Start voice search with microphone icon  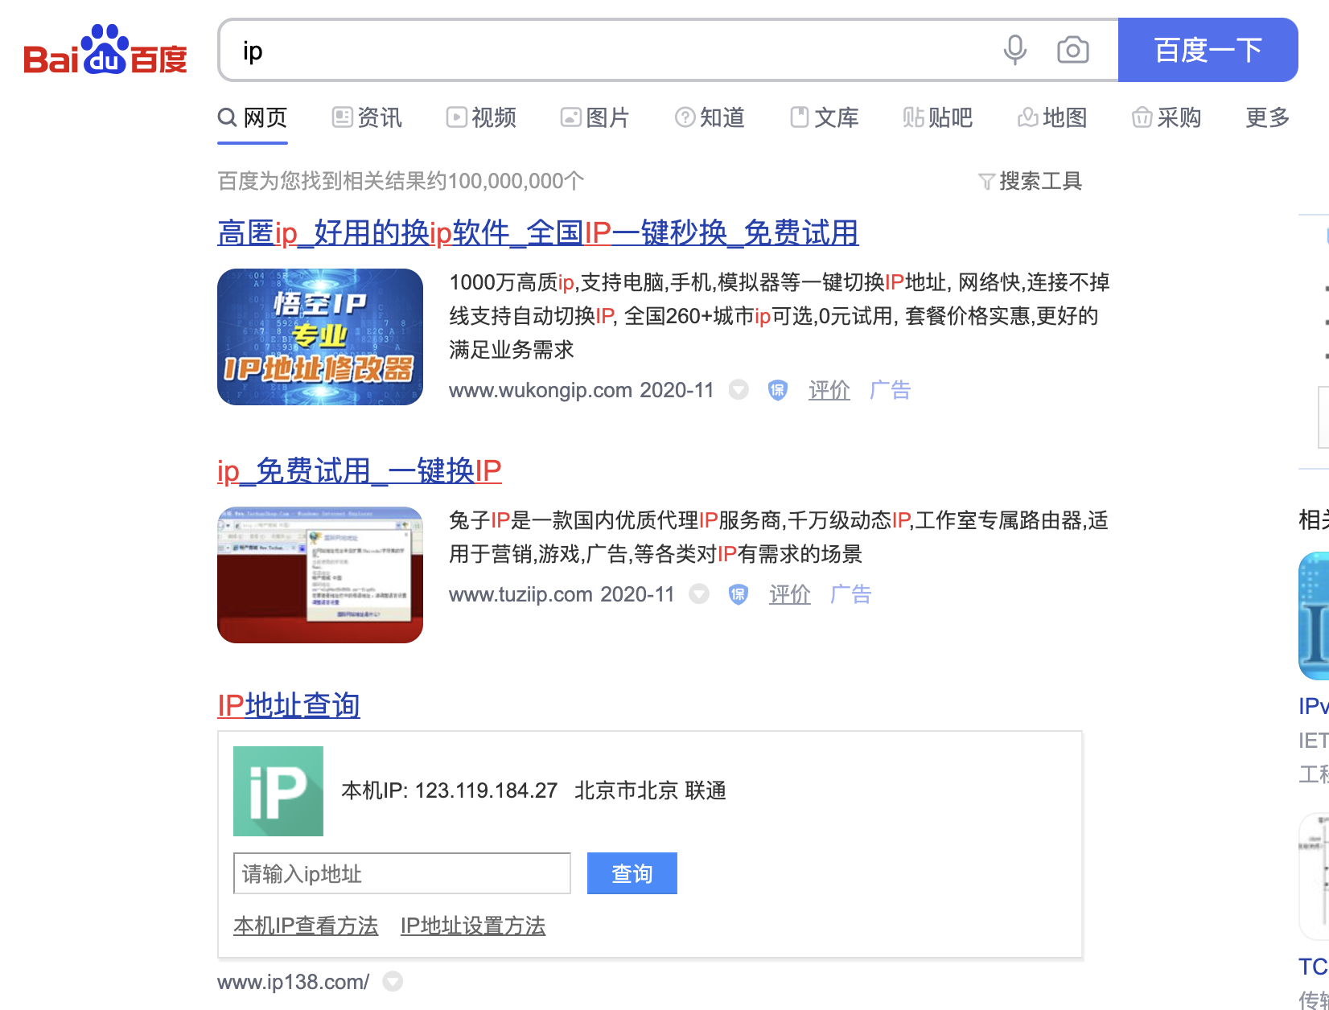(1014, 50)
